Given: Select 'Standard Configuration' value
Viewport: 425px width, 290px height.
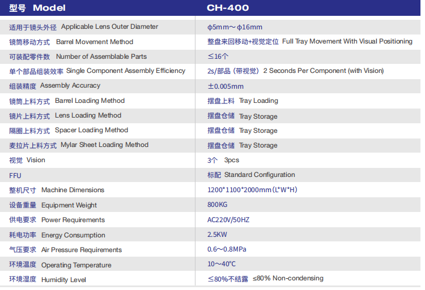Looking at the screenshot, I should (x=260, y=175).
